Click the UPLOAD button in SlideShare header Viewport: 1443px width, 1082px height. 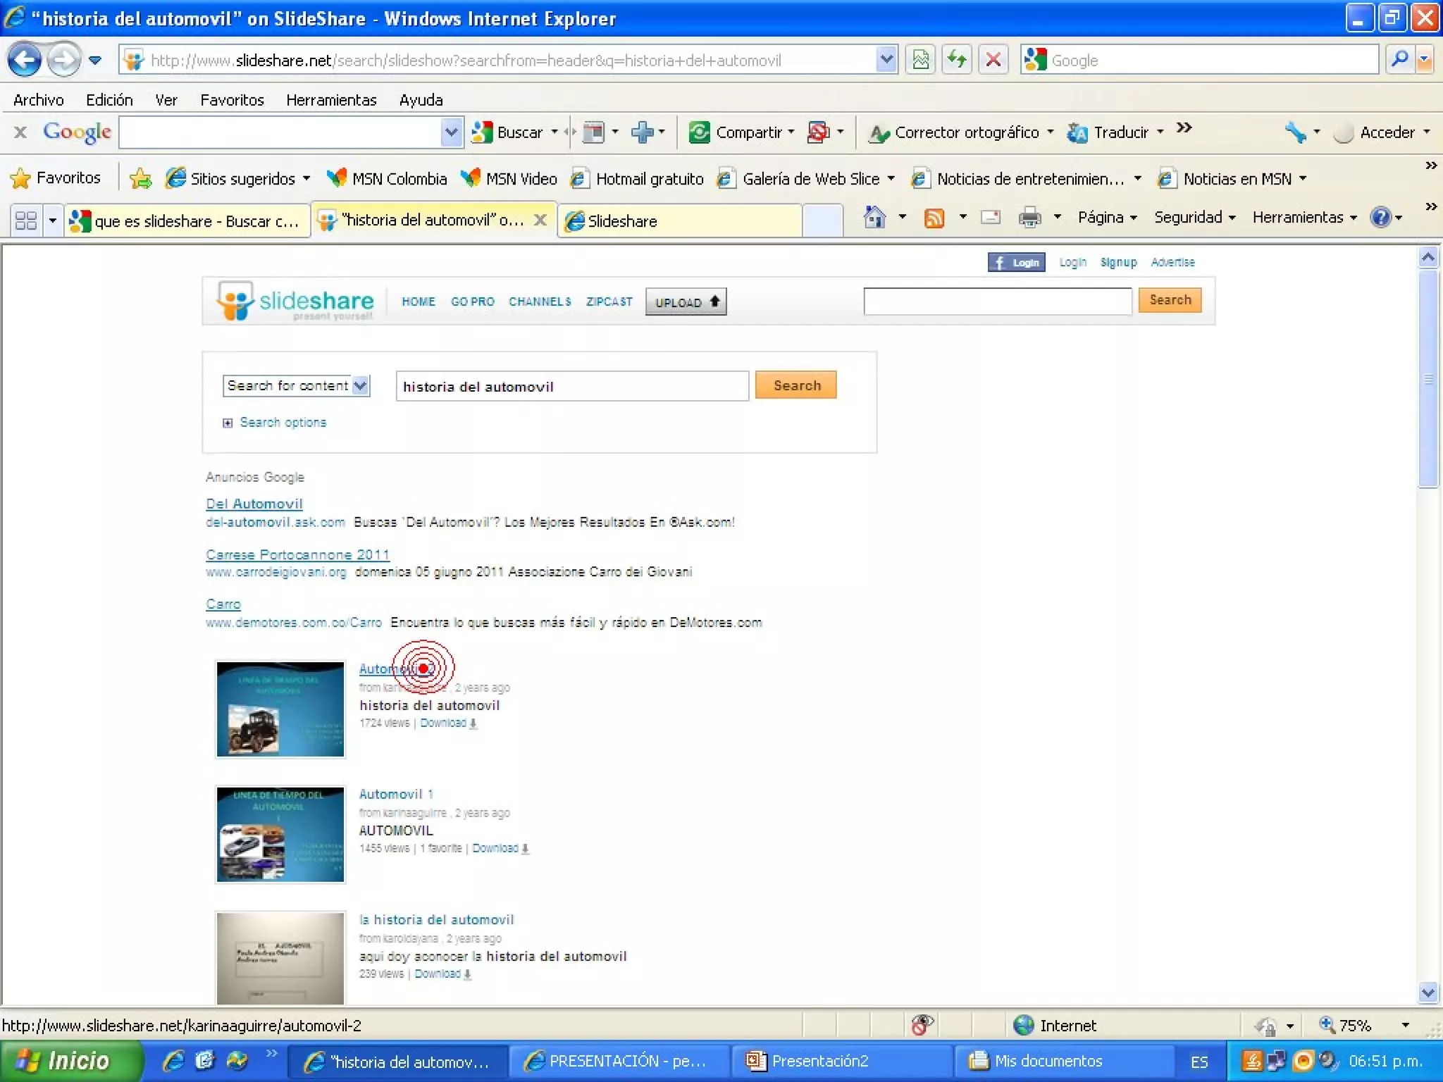pos(686,302)
